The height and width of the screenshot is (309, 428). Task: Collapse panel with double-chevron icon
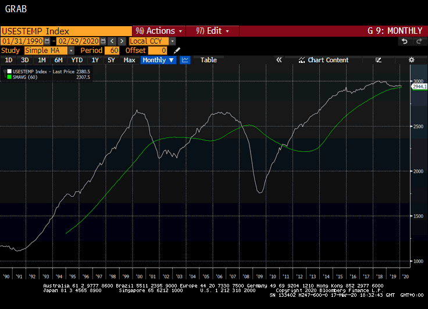279,60
